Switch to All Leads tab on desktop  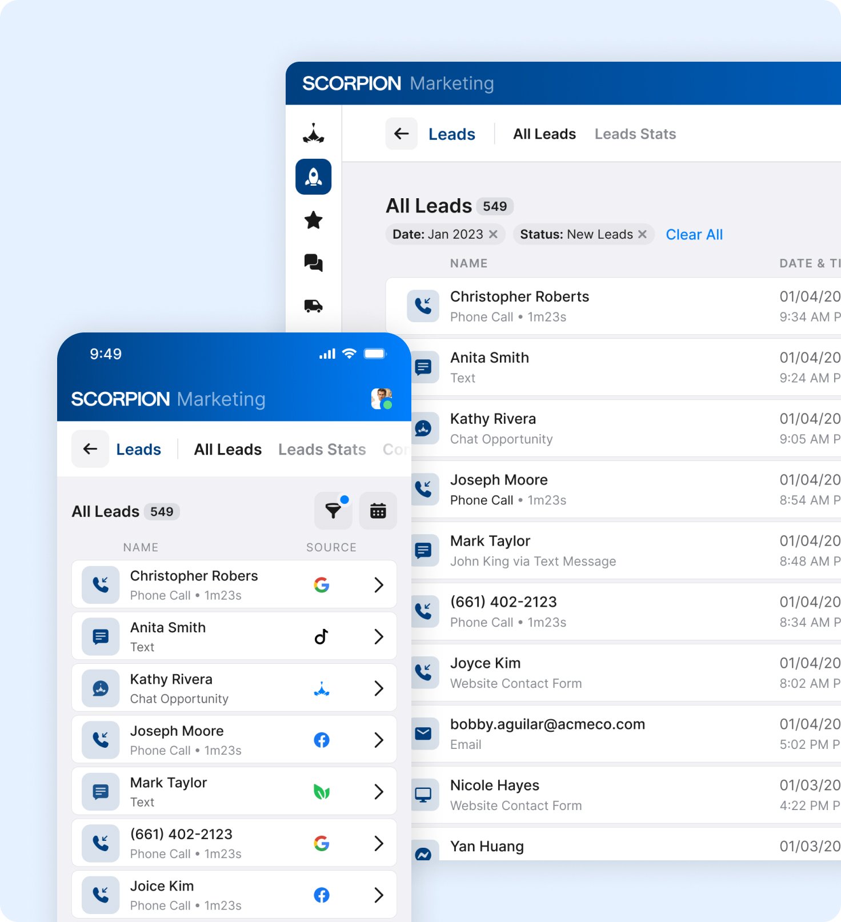544,134
